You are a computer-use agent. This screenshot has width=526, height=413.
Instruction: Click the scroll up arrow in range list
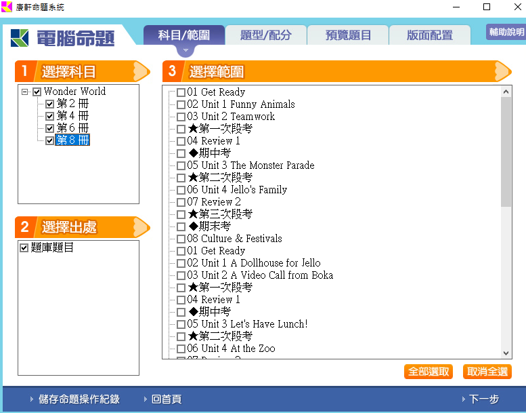(x=506, y=91)
